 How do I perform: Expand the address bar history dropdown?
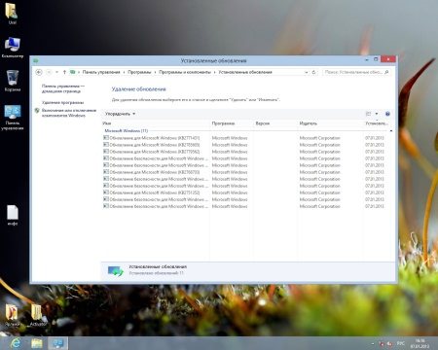(x=306, y=72)
